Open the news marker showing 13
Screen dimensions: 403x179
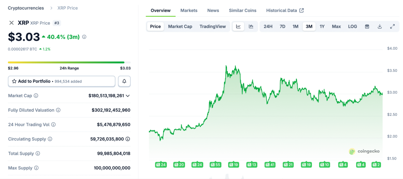[252, 165]
